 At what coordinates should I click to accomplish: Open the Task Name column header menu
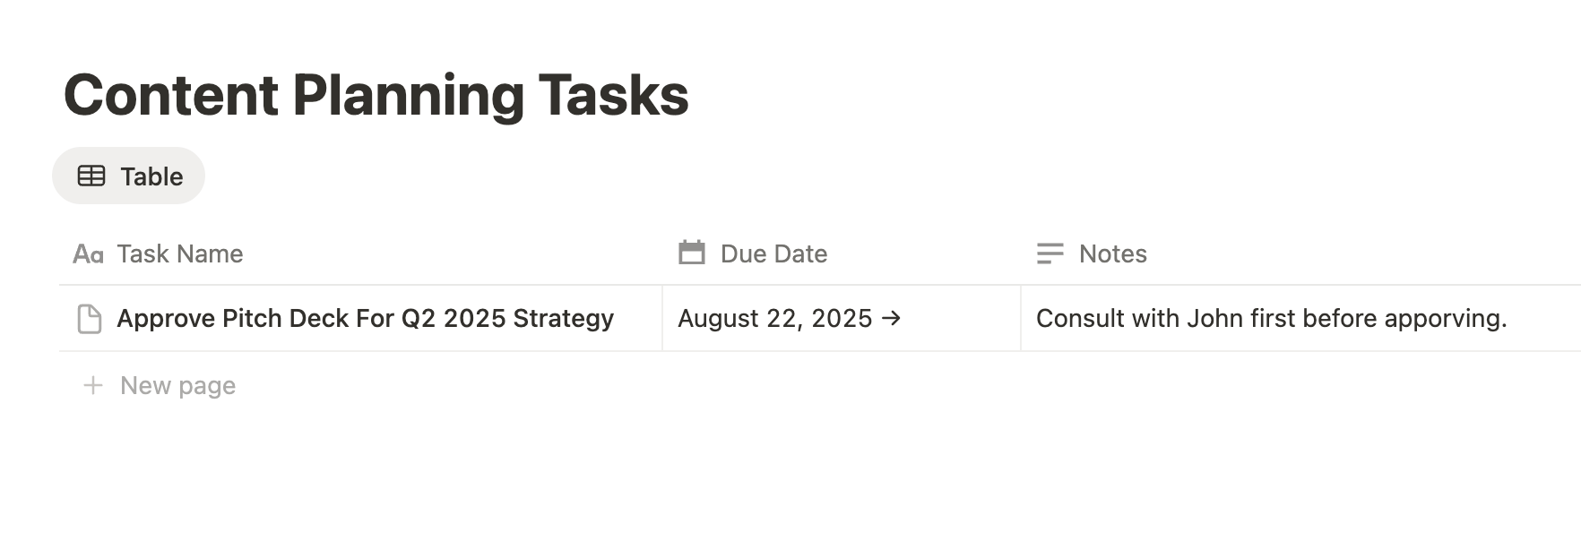pyautogui.click(x=179, y=254)
